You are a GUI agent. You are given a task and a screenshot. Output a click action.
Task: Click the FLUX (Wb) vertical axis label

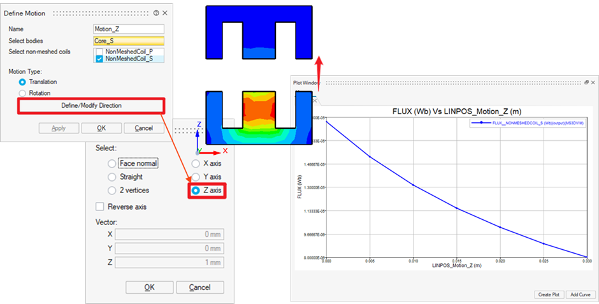point(299,187)
